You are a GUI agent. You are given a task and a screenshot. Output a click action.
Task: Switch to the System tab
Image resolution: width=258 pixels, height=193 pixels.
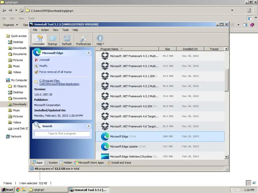click(x=51, y=163)
